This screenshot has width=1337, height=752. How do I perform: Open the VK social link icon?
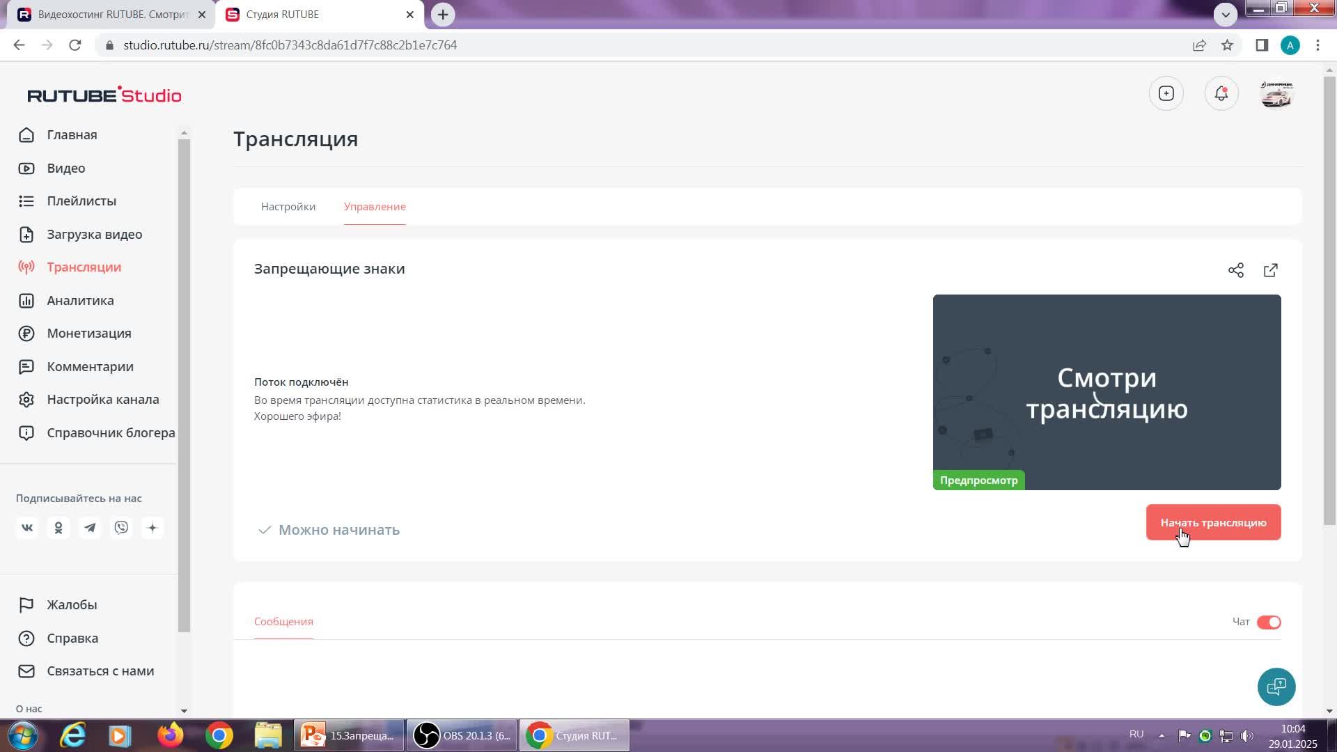click(27, 528)
